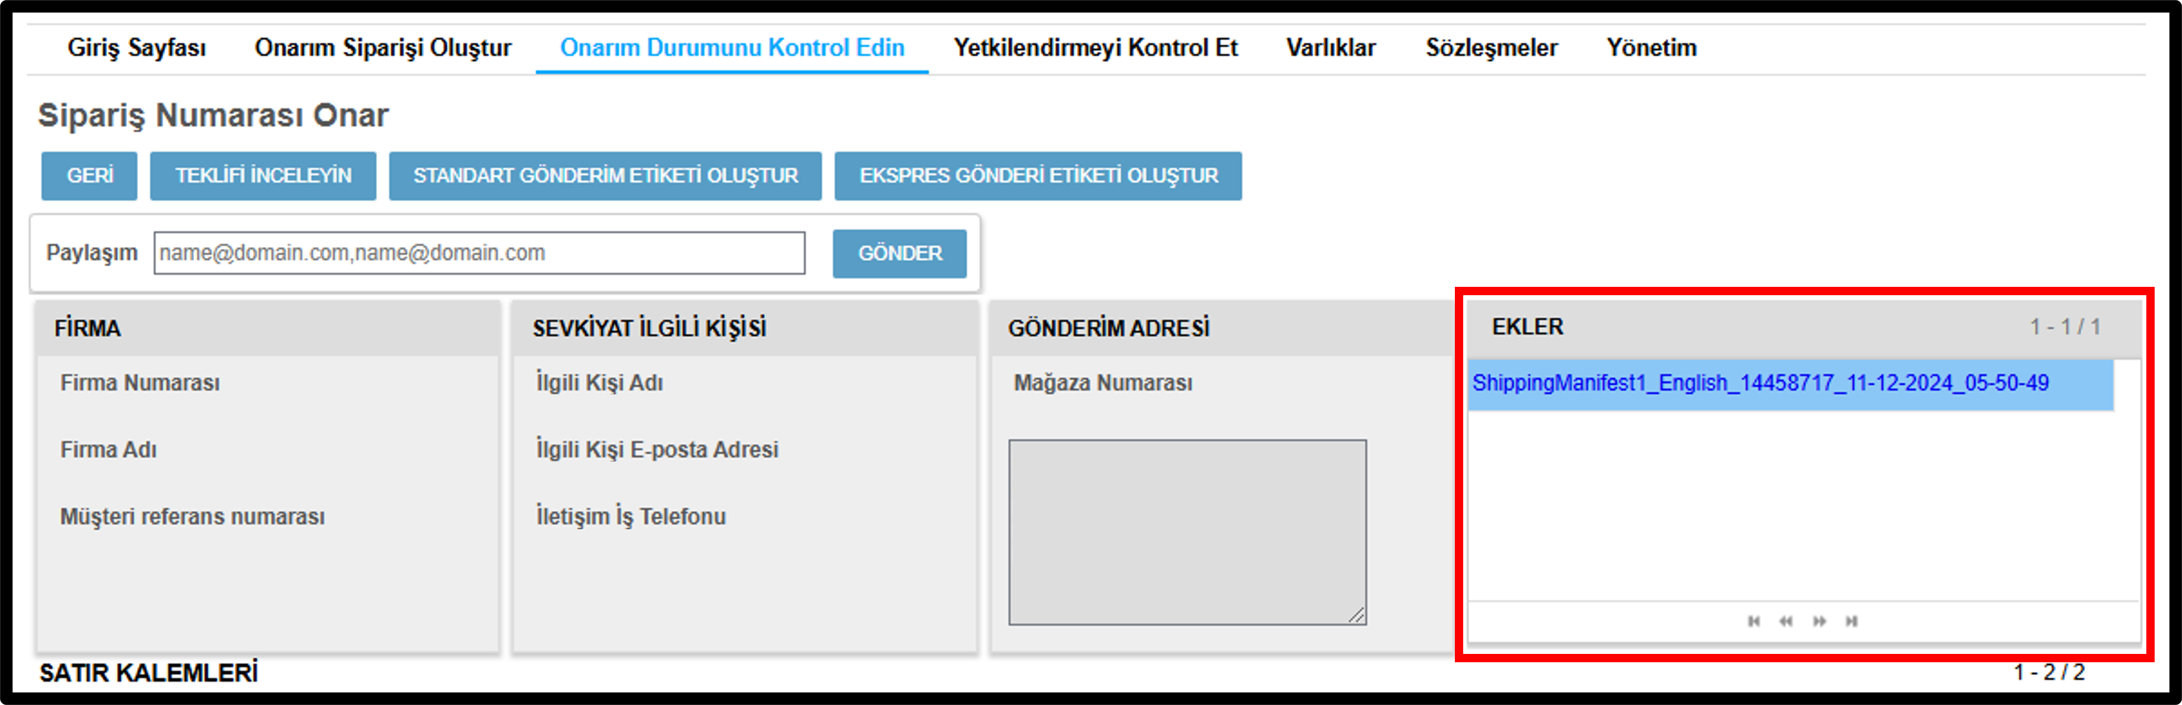This screenshot has height=705, width=2182.
Task: Click STANDART GÖNDERİM ETİKETİ OLUŞTUR button
Action: 606,176
